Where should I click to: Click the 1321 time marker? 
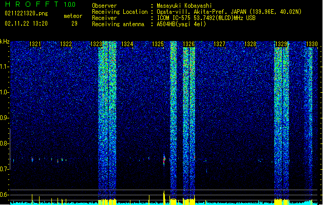click(x=35, y=44)
